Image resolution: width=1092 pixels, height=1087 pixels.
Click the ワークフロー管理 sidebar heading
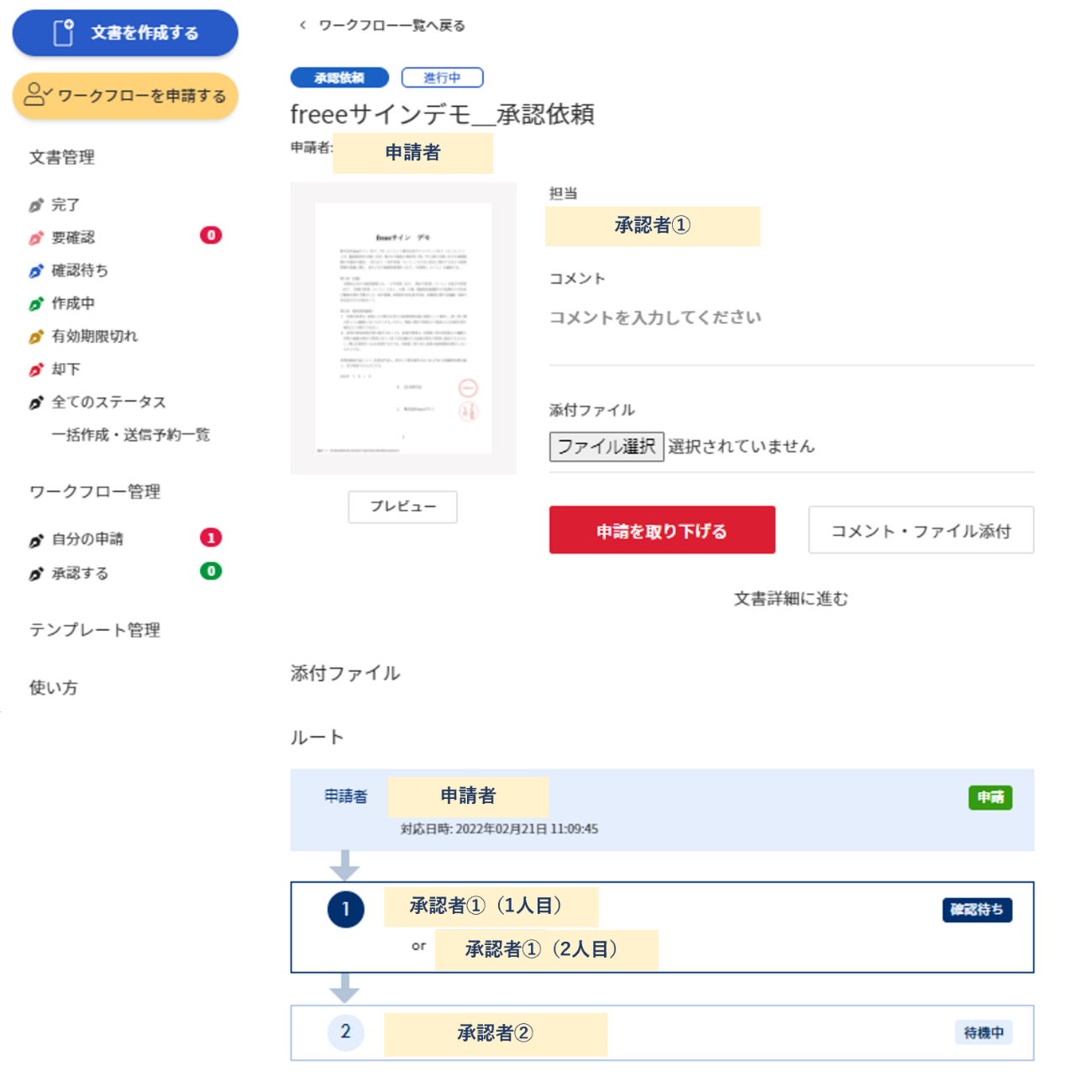pyautogui.click(x=94, y=491)
